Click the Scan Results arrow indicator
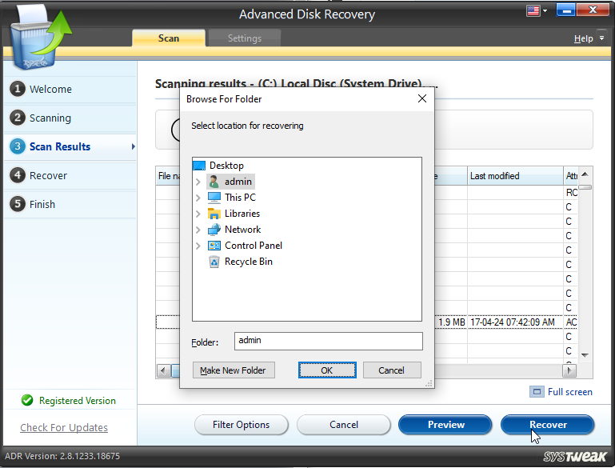The image size is (615, 468). [134, 146]
